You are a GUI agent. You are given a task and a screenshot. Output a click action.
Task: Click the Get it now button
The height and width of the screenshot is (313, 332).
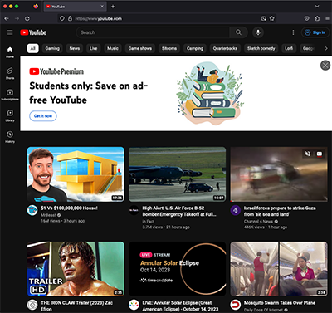(x=43, y=116)
